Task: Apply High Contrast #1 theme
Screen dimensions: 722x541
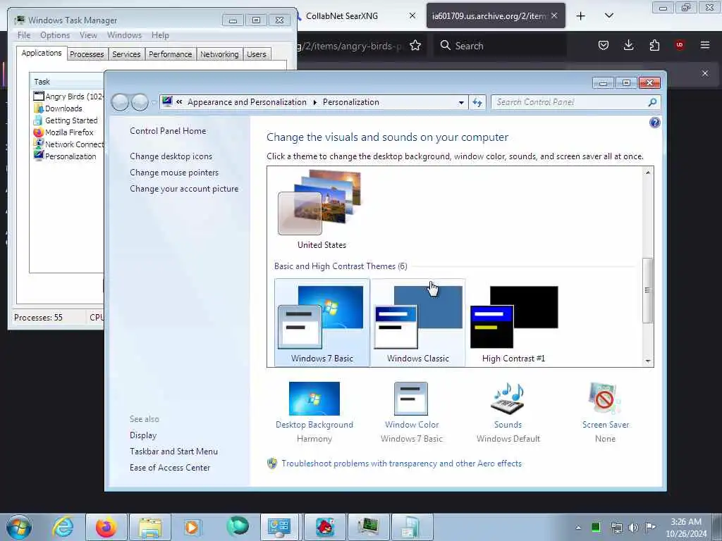Action: pyautogui.click(x=514, y=323)
